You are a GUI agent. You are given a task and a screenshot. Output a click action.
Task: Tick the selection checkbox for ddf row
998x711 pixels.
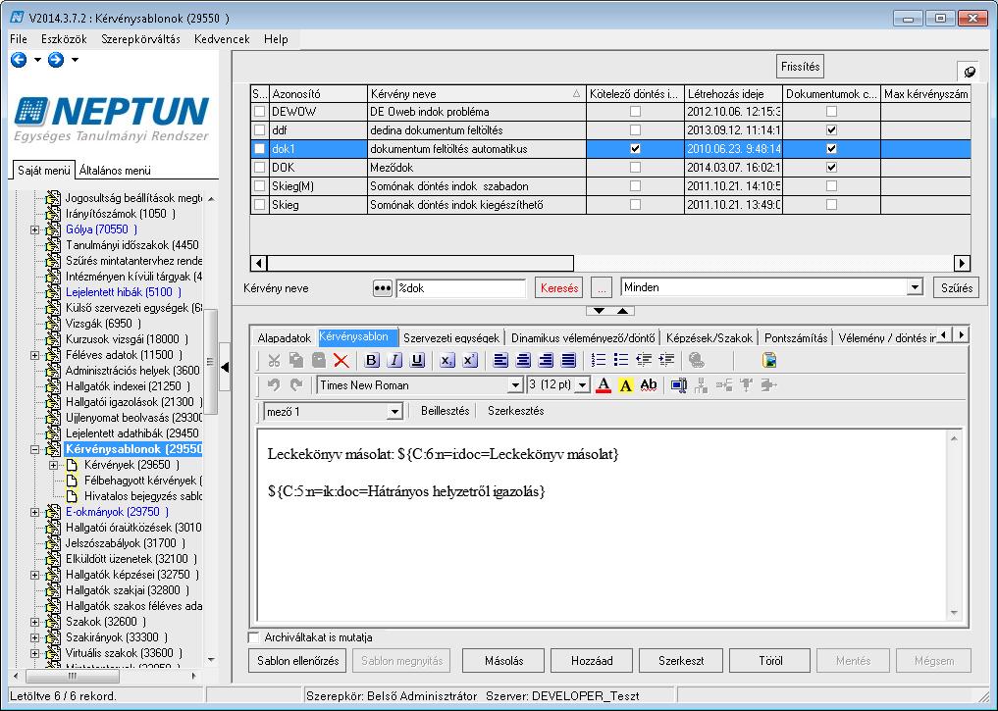pyautogui.click(x=260, y=130)
